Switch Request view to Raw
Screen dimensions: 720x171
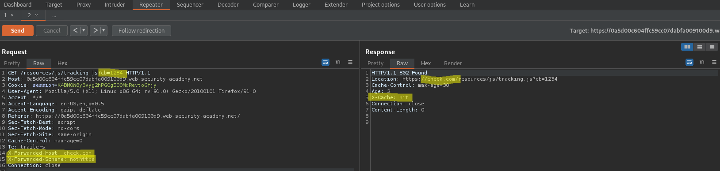39,63
